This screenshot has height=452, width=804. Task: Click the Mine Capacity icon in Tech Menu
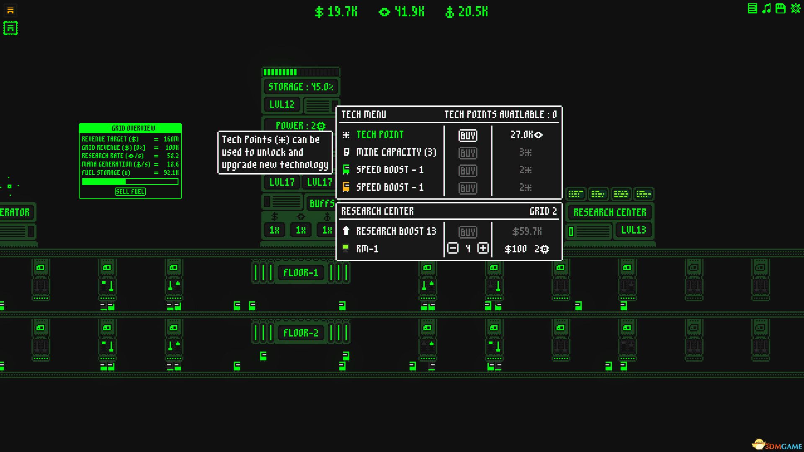(346, 152)
